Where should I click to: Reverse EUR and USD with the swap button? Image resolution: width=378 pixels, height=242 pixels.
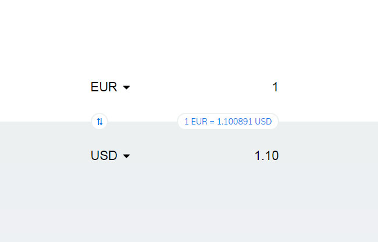point(99,122)
